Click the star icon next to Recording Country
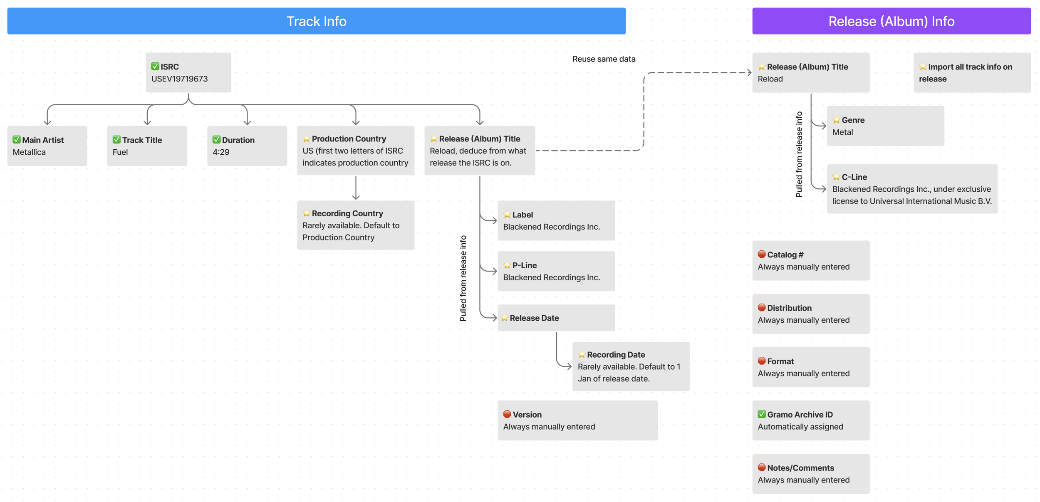The width and height of the screenshot is (1040, 502). tap(307, 213)
